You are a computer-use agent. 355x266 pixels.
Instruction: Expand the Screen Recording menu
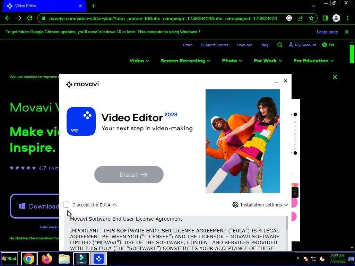click(185, 61)
